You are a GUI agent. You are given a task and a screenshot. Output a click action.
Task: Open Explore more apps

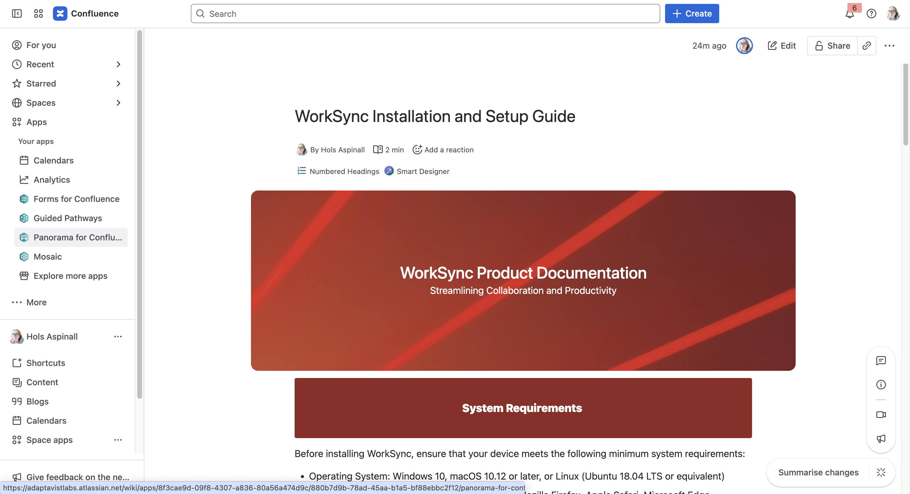71,276
